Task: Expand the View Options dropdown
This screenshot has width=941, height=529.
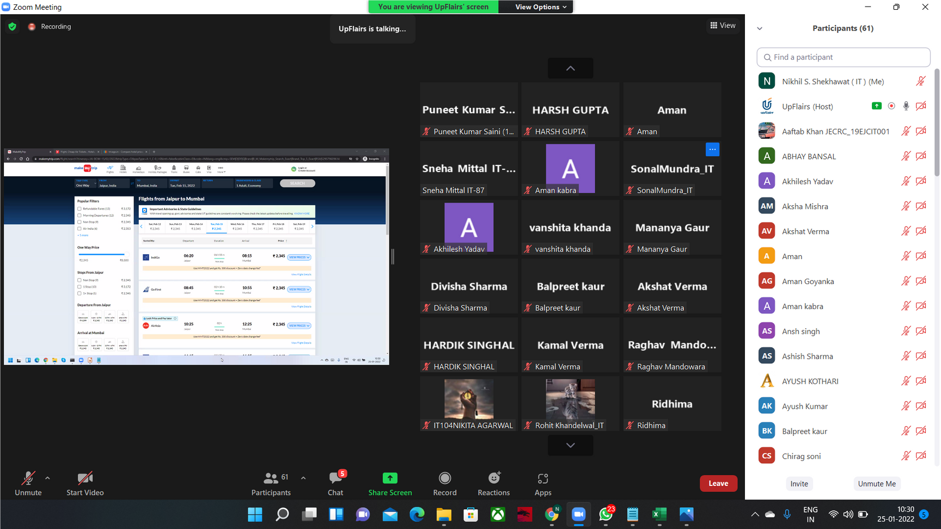Action: pyautogui.click(x=541, y=7)
